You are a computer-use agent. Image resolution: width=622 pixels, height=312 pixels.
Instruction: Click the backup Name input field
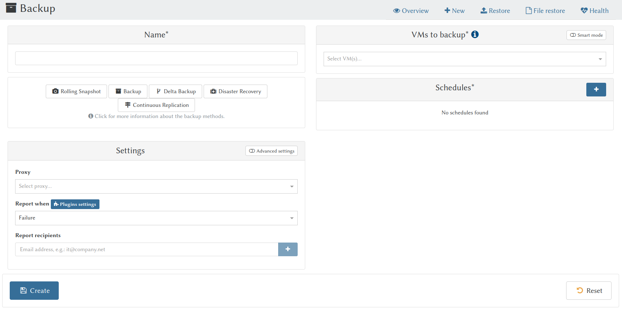point(156,58)
